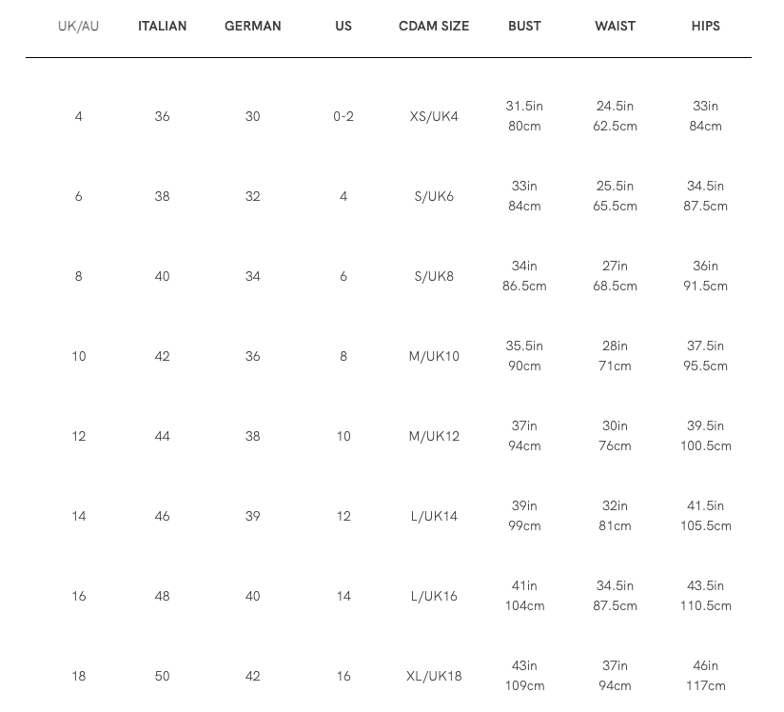The width and height of the screenshot is (784, 712).
Task: Select the ITALIAN column header
Action: click(x=162, y=27)
